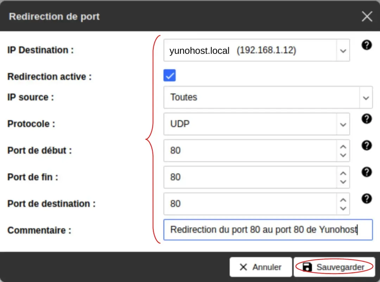Image resolution: width=380 pixels, height=282 pixels.
Task: Open help for Port de début
Action: [367, 146]
